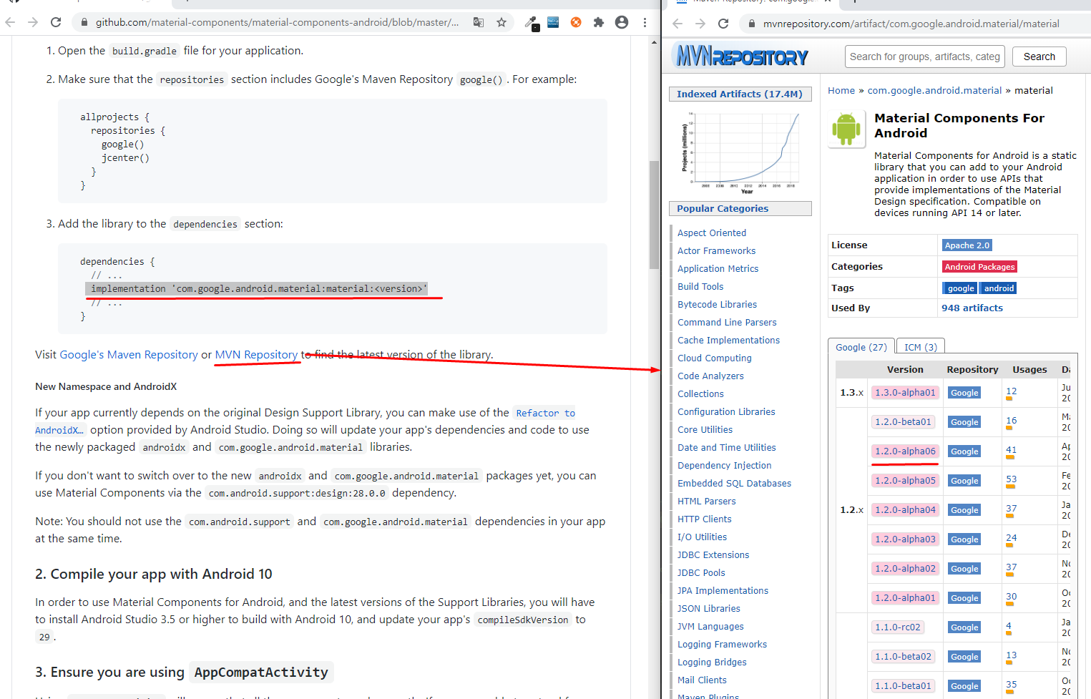
Task: Open version 1.2.0-alpha04
Action: click(x=905, y=510)
